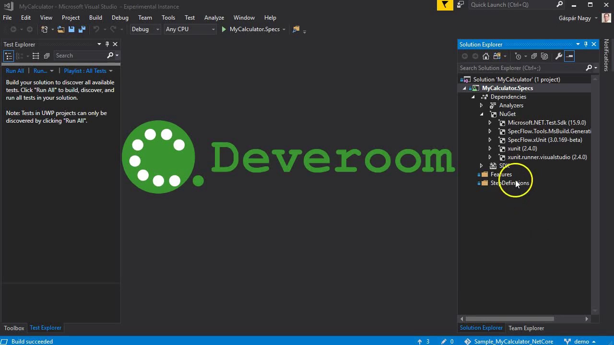The image size is (614, 345).
Task: Switch to the Toolbox tab
Action: tap(14, 328)
